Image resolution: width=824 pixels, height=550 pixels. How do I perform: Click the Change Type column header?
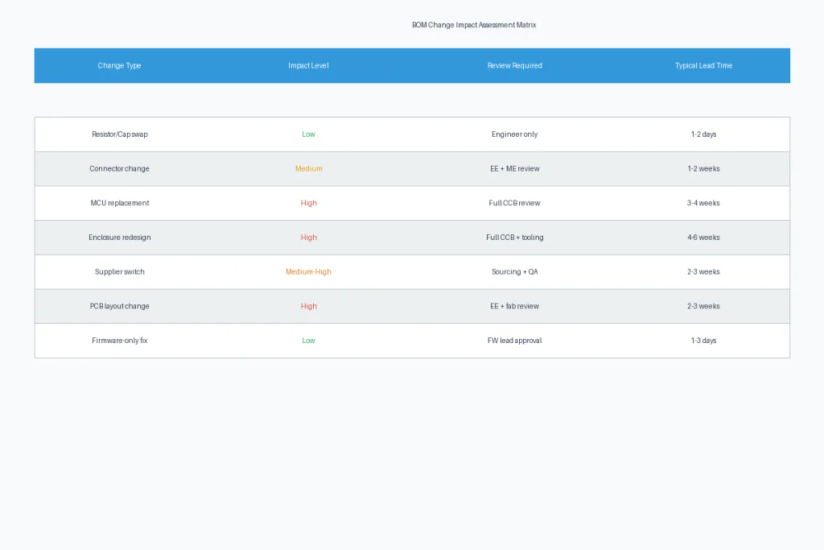click(119, 66)
